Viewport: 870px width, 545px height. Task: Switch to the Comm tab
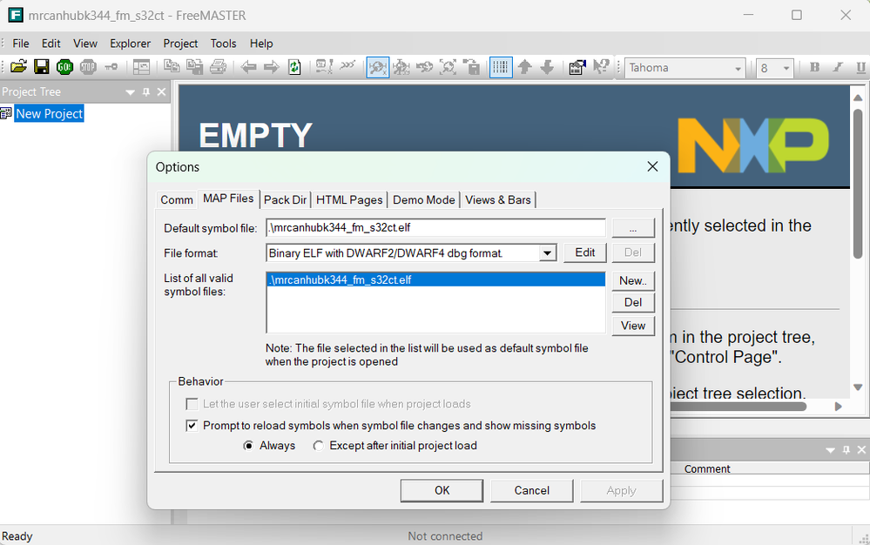point(177,200)
